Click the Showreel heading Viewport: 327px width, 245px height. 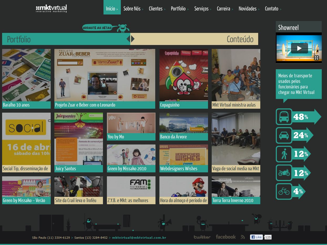pos(288,28)
